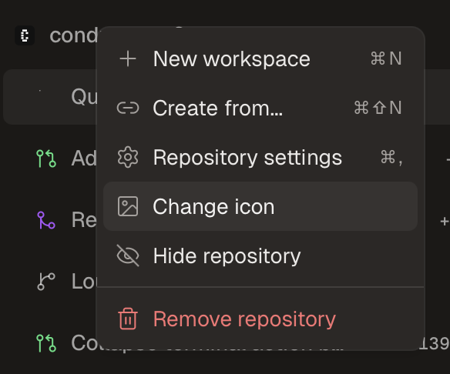
Task: Click the repository avatar icon at top left
Action: tap(25, 35)
